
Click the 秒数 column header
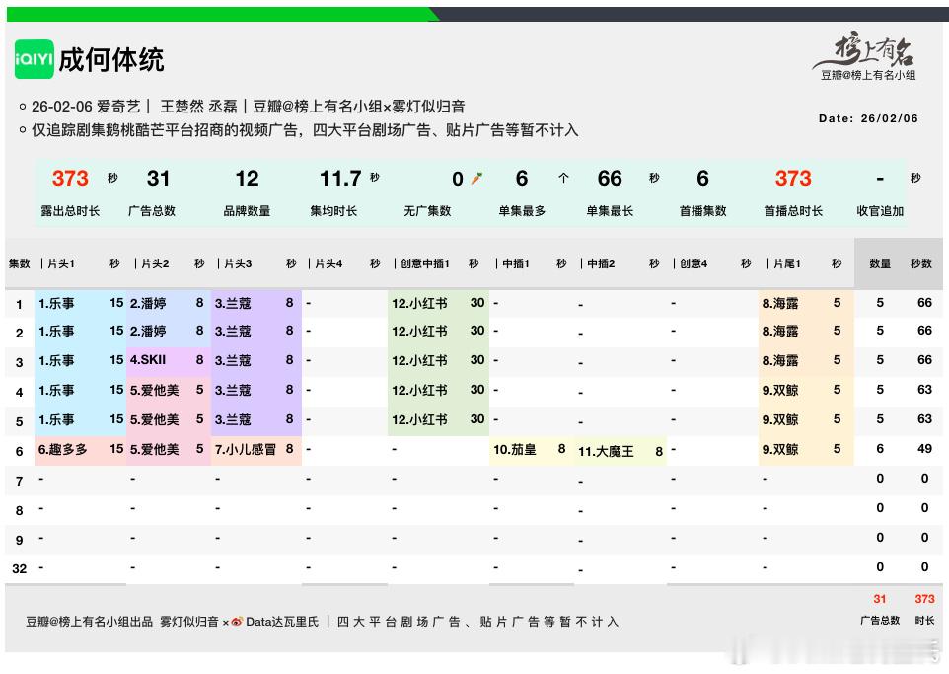click(921, 263)
